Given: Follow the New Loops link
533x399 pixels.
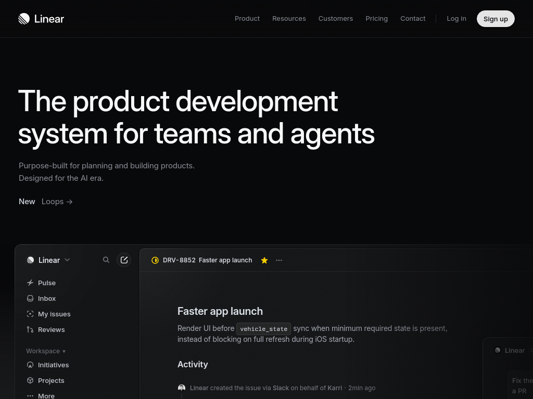Looking at the screenshot, I should click(x=46, y=202).
